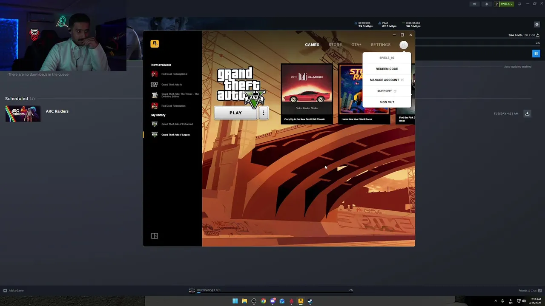Click SIGN OUT in the account menu
The height and width of the screenshot is (306, 545).
pyautogui.click(x=387, y=102)
